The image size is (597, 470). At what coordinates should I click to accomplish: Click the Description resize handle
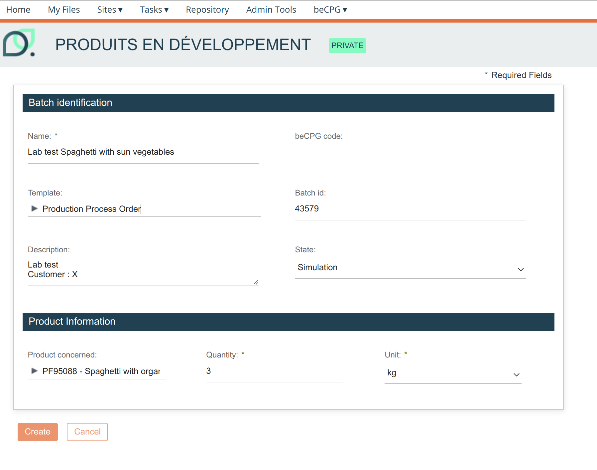point(256,282)
